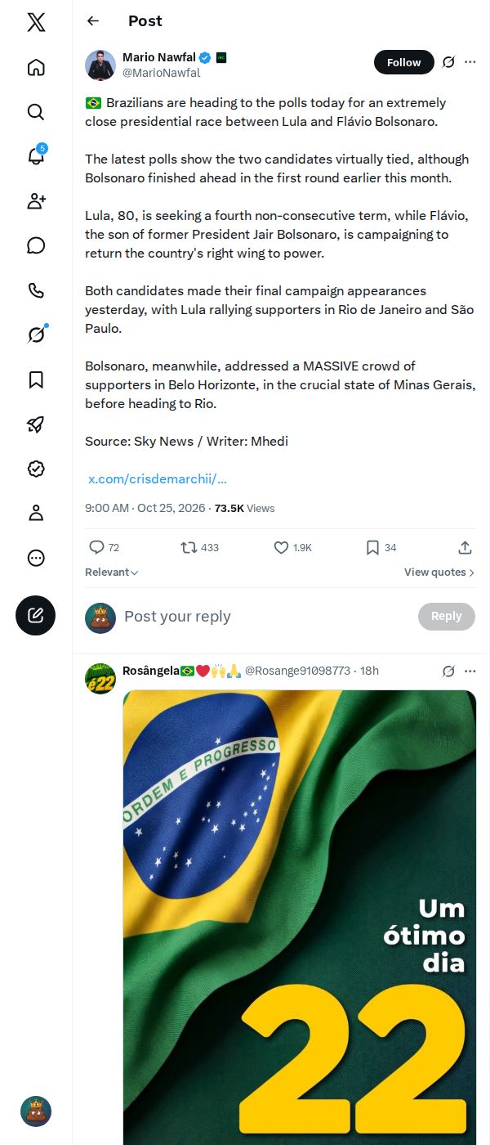Screen dimensions: 490x1145
Task: Open more options on Rosângela's reply
Action: [x=470, y=671]
